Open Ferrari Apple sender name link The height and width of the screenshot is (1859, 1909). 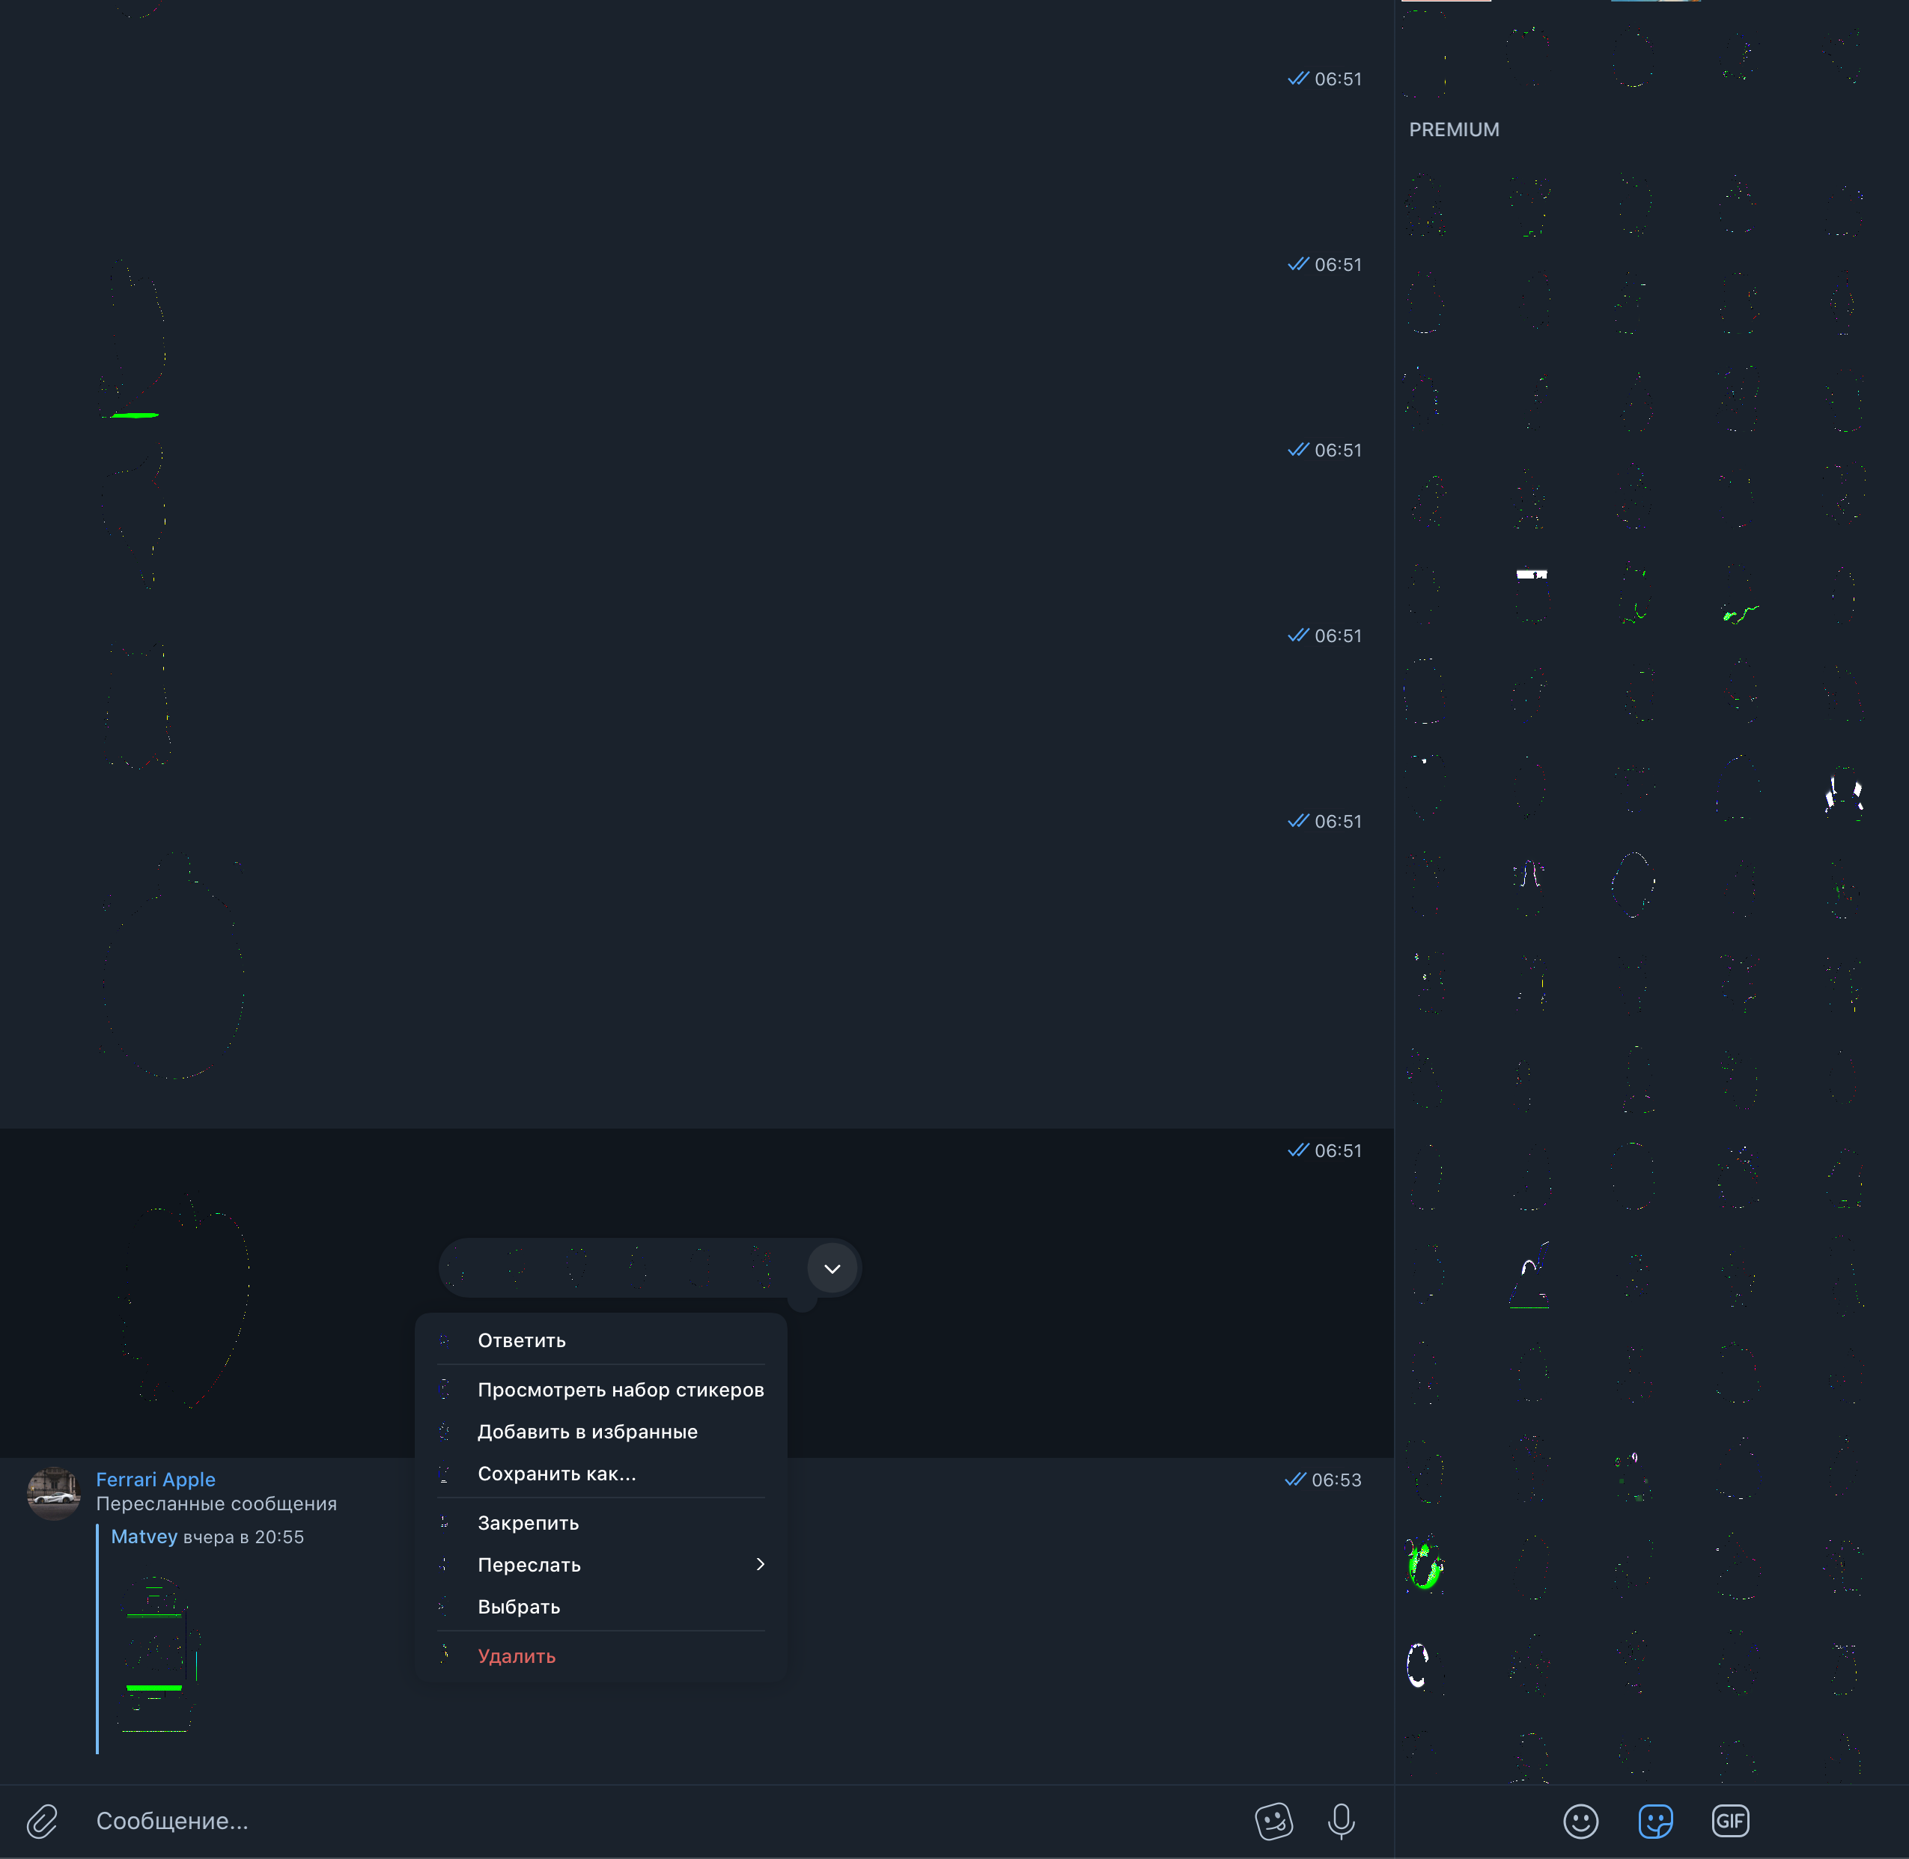click(155, 1480)
